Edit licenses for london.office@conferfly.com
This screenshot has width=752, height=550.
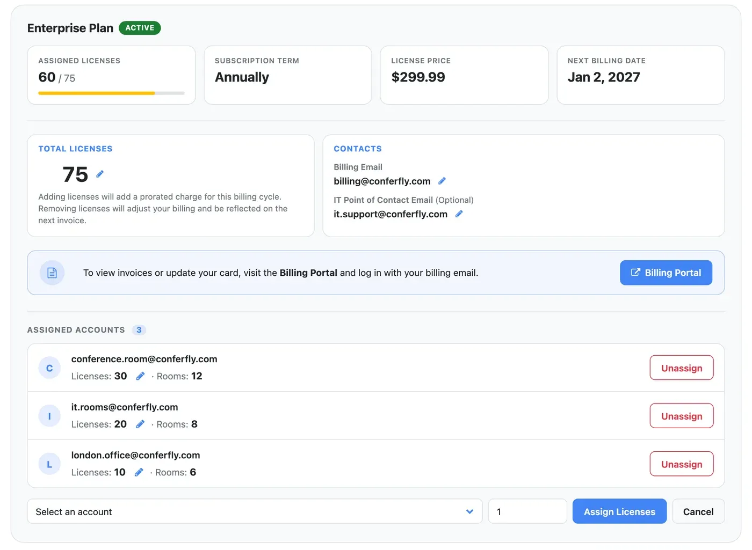tap(139, 472)
